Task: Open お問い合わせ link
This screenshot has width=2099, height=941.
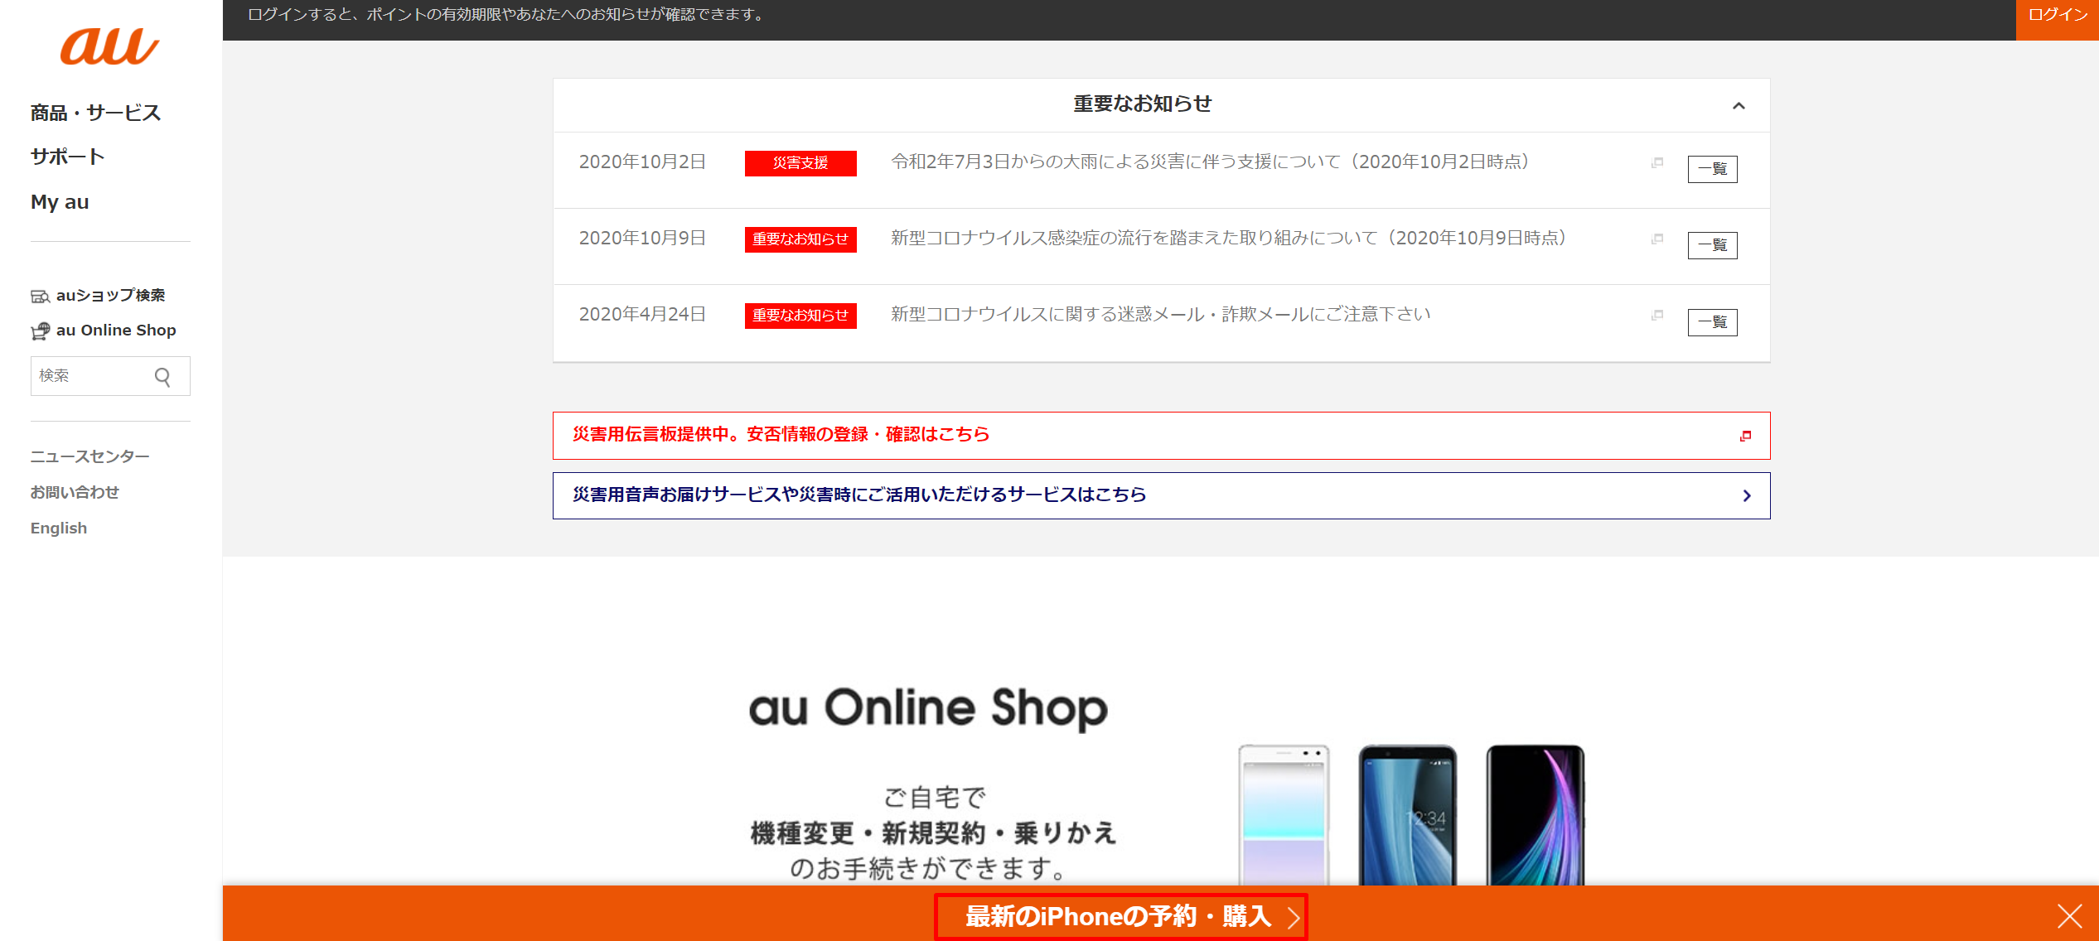Action: click(75, 492)
